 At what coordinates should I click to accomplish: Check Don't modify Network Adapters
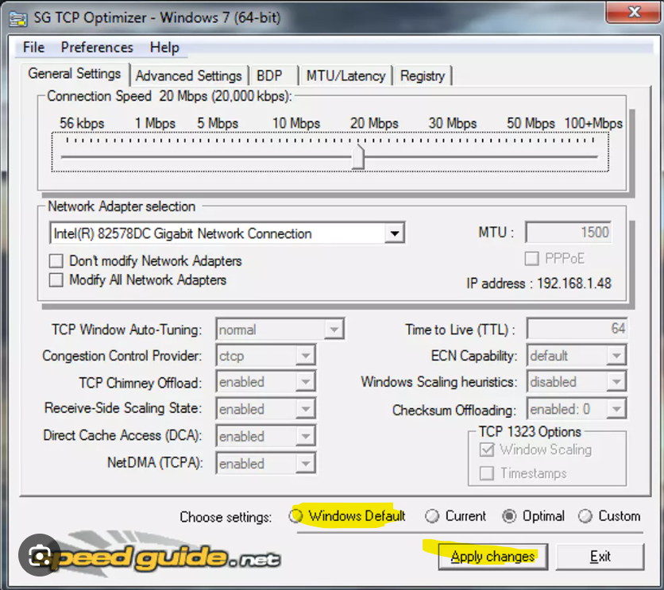[x=56, y=260]
